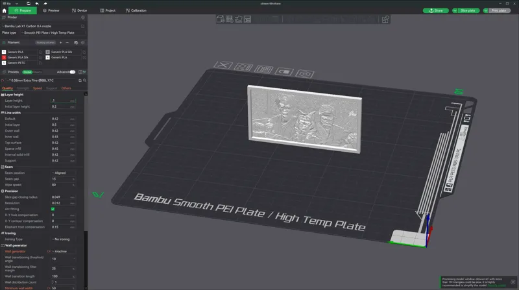Open the Quality settings tab
This screenshot has width=519, height=290.
[7, 88]
